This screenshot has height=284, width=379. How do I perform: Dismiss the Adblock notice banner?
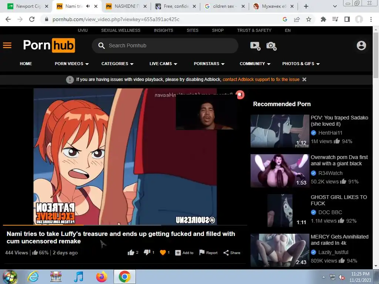pyautogui.click(x=304, y=80)
